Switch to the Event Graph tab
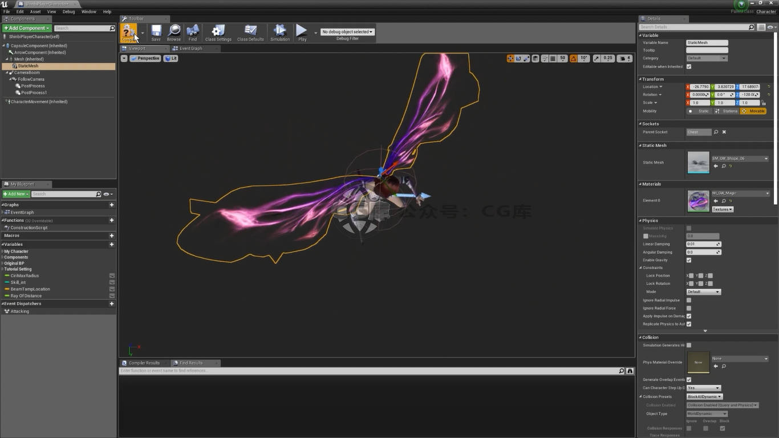The height and width of the screenshot is (438, 779). coord(191,48)
